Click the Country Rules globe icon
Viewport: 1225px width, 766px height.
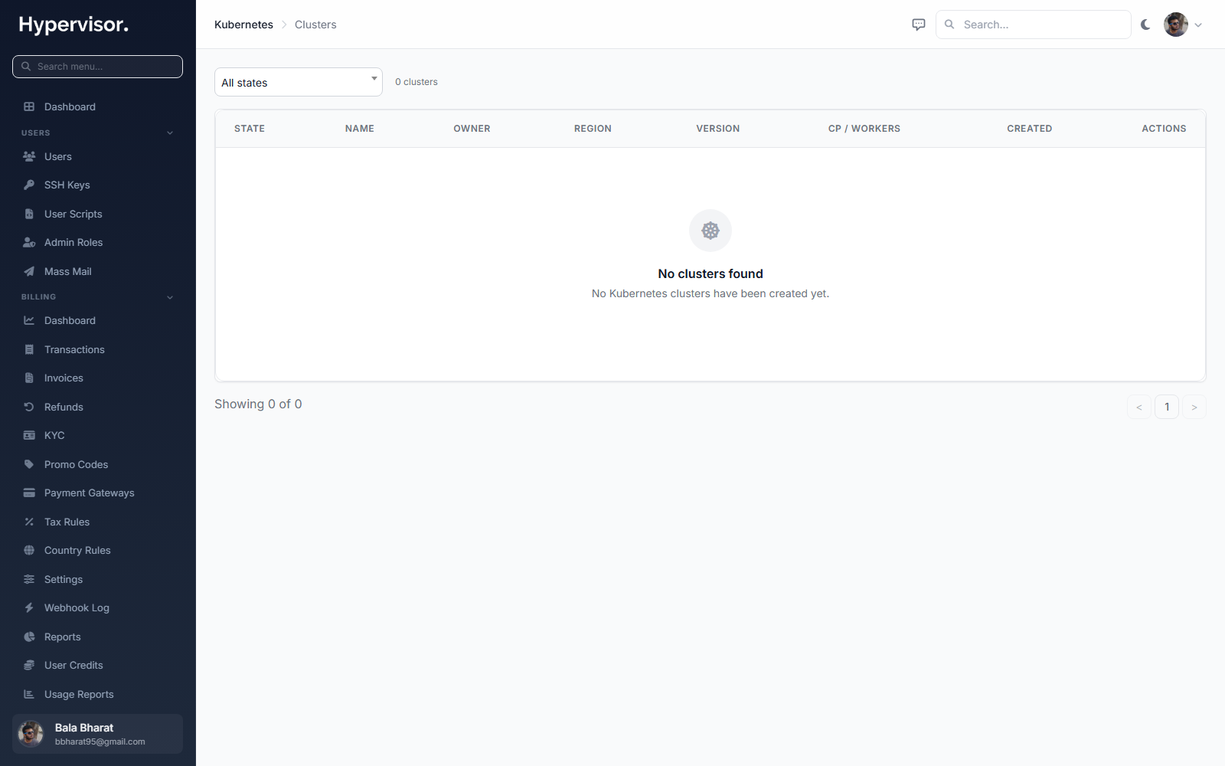pos(29,550)
